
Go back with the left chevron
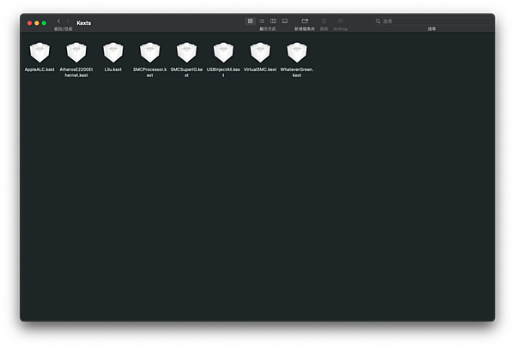point(58,21)
